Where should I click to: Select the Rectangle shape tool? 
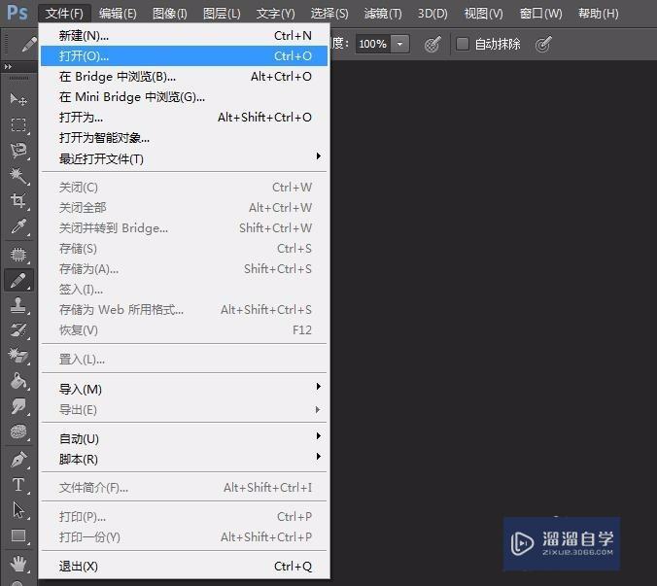(x=18, y=535)
